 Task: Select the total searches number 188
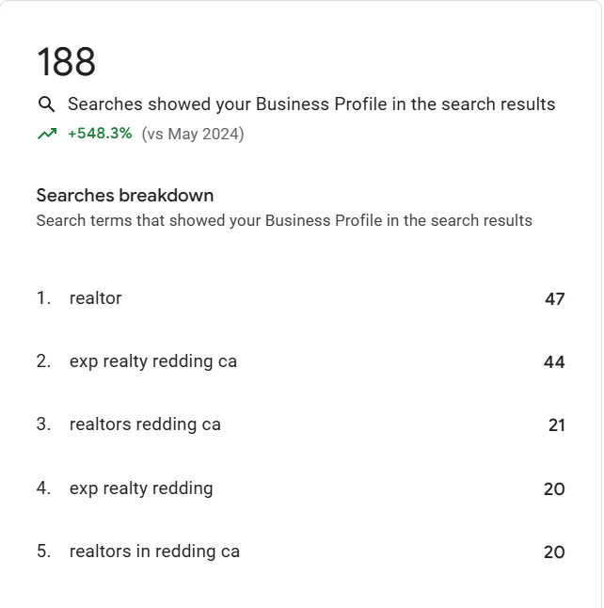tap(66, 62)
